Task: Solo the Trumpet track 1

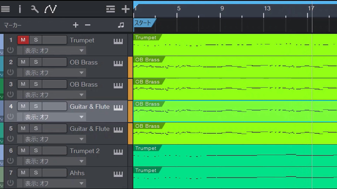Action: [36, 40]
